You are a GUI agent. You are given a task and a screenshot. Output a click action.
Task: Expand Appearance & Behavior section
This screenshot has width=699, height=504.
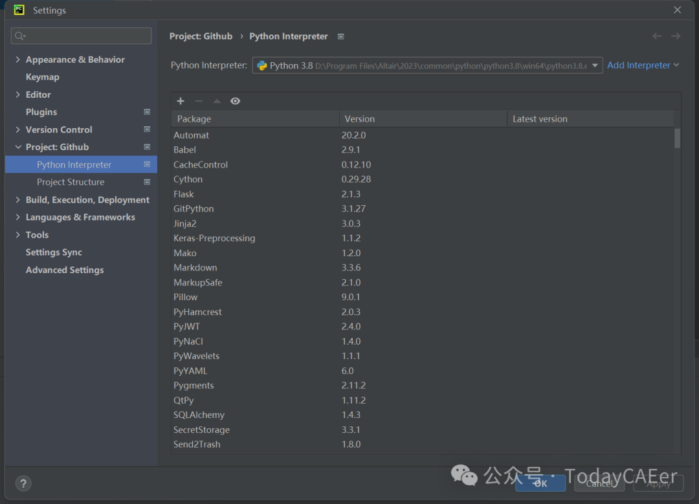point(18,60)
